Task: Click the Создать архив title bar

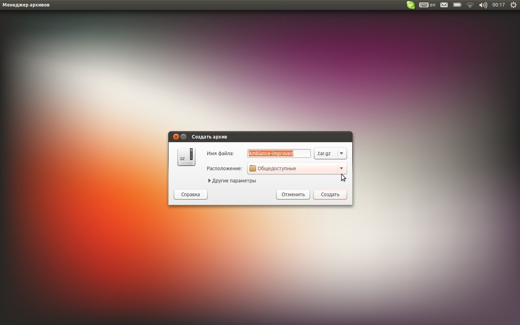Action: click(260, 137)
